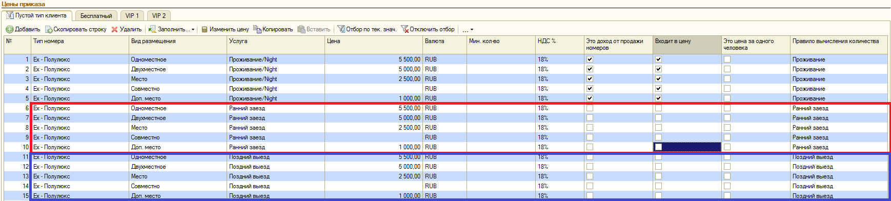
Task: Toggle highlighted Входит в цену checkbox row 10
Action: [658, 147]
